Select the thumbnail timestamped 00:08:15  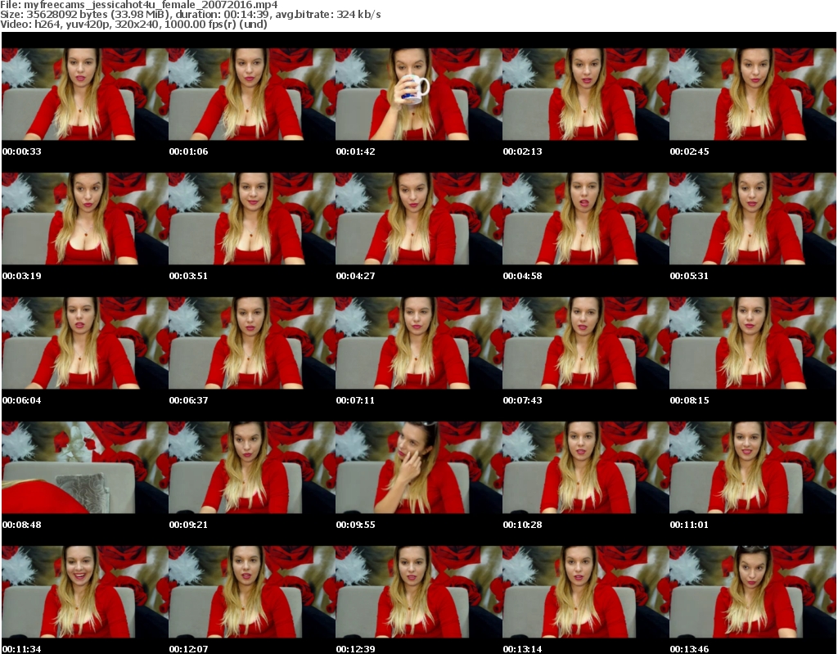(753, 343)
